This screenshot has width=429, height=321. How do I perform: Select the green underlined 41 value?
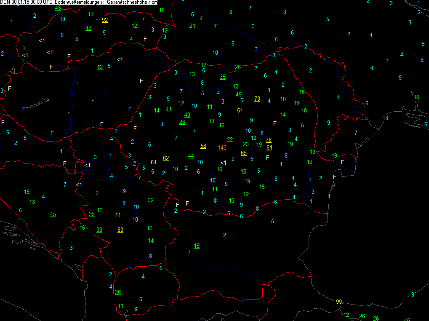(169, 110)
